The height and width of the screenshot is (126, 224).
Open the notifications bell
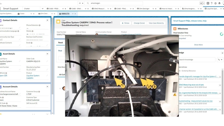coord(219,3)
